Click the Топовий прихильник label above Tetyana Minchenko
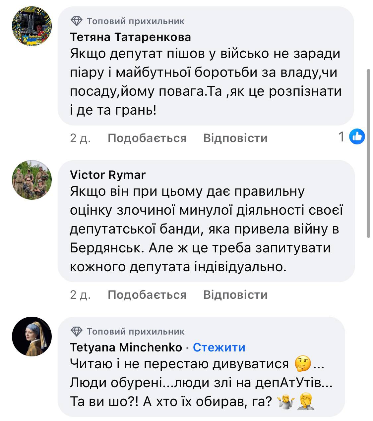 [136, 331]
